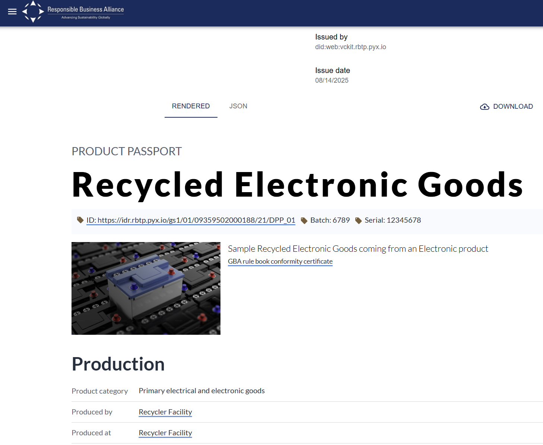
Task: Click the Batch: 6789 label
Action: point(330,220)
